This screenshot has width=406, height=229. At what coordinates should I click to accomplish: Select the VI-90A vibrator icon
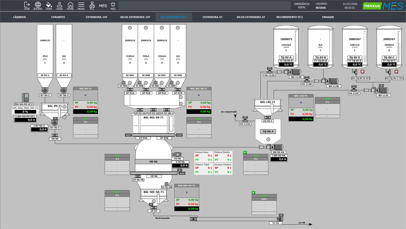[x=124, y=83]
